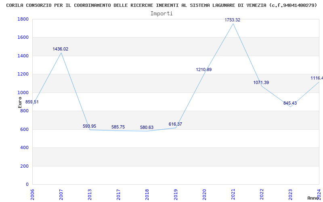Screen dimensions: 323x202
Task: Click the 2022 x-axis year label
Action: coord(262,194)
